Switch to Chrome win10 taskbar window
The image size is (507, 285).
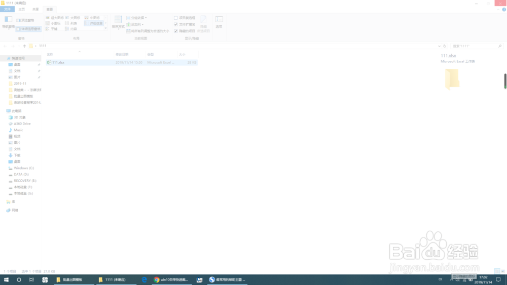(x=171, y=279)
